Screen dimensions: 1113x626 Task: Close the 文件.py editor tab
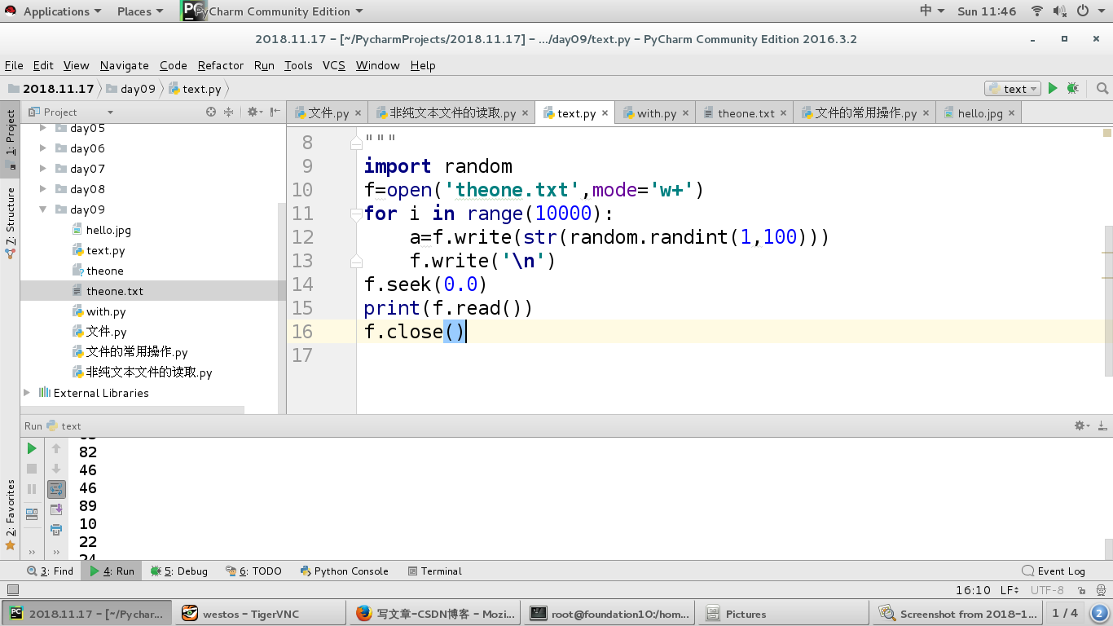(359, 113)
